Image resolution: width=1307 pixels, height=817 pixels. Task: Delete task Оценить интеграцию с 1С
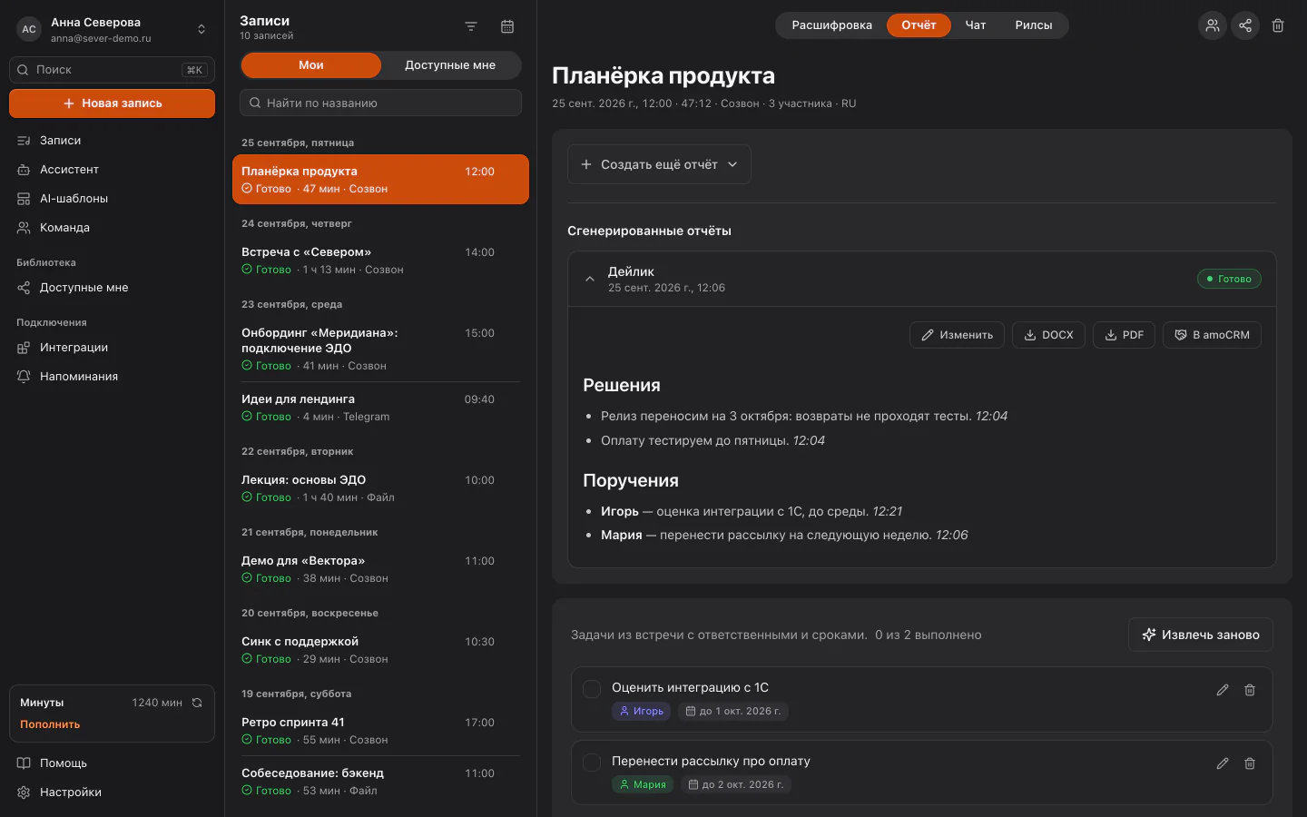point(1250,690)
